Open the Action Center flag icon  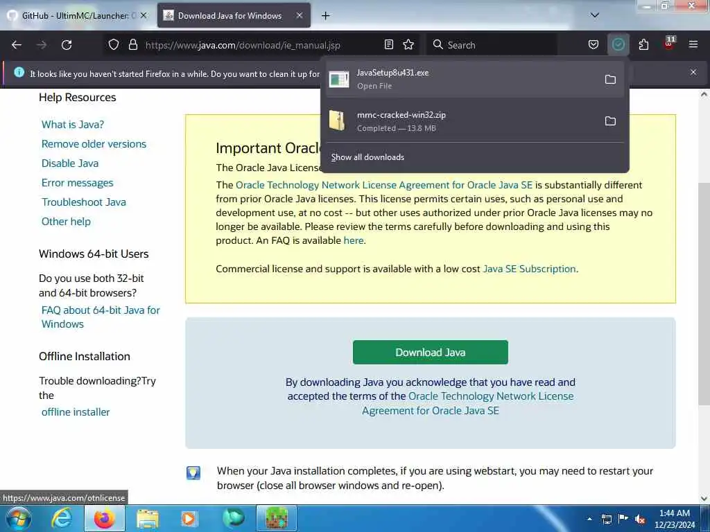623,519
